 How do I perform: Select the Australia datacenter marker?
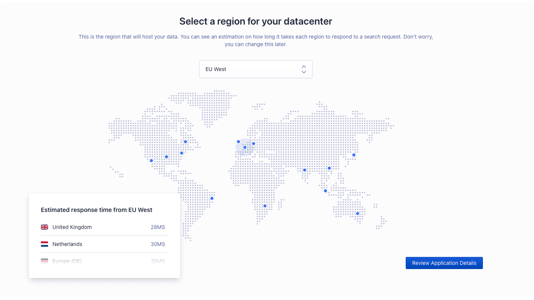[357, 213]
